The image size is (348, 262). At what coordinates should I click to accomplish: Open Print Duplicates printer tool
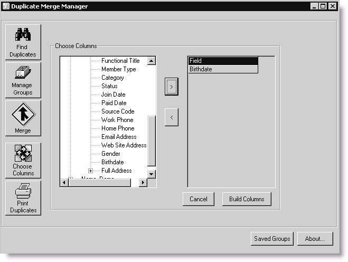tap(23, 198)
